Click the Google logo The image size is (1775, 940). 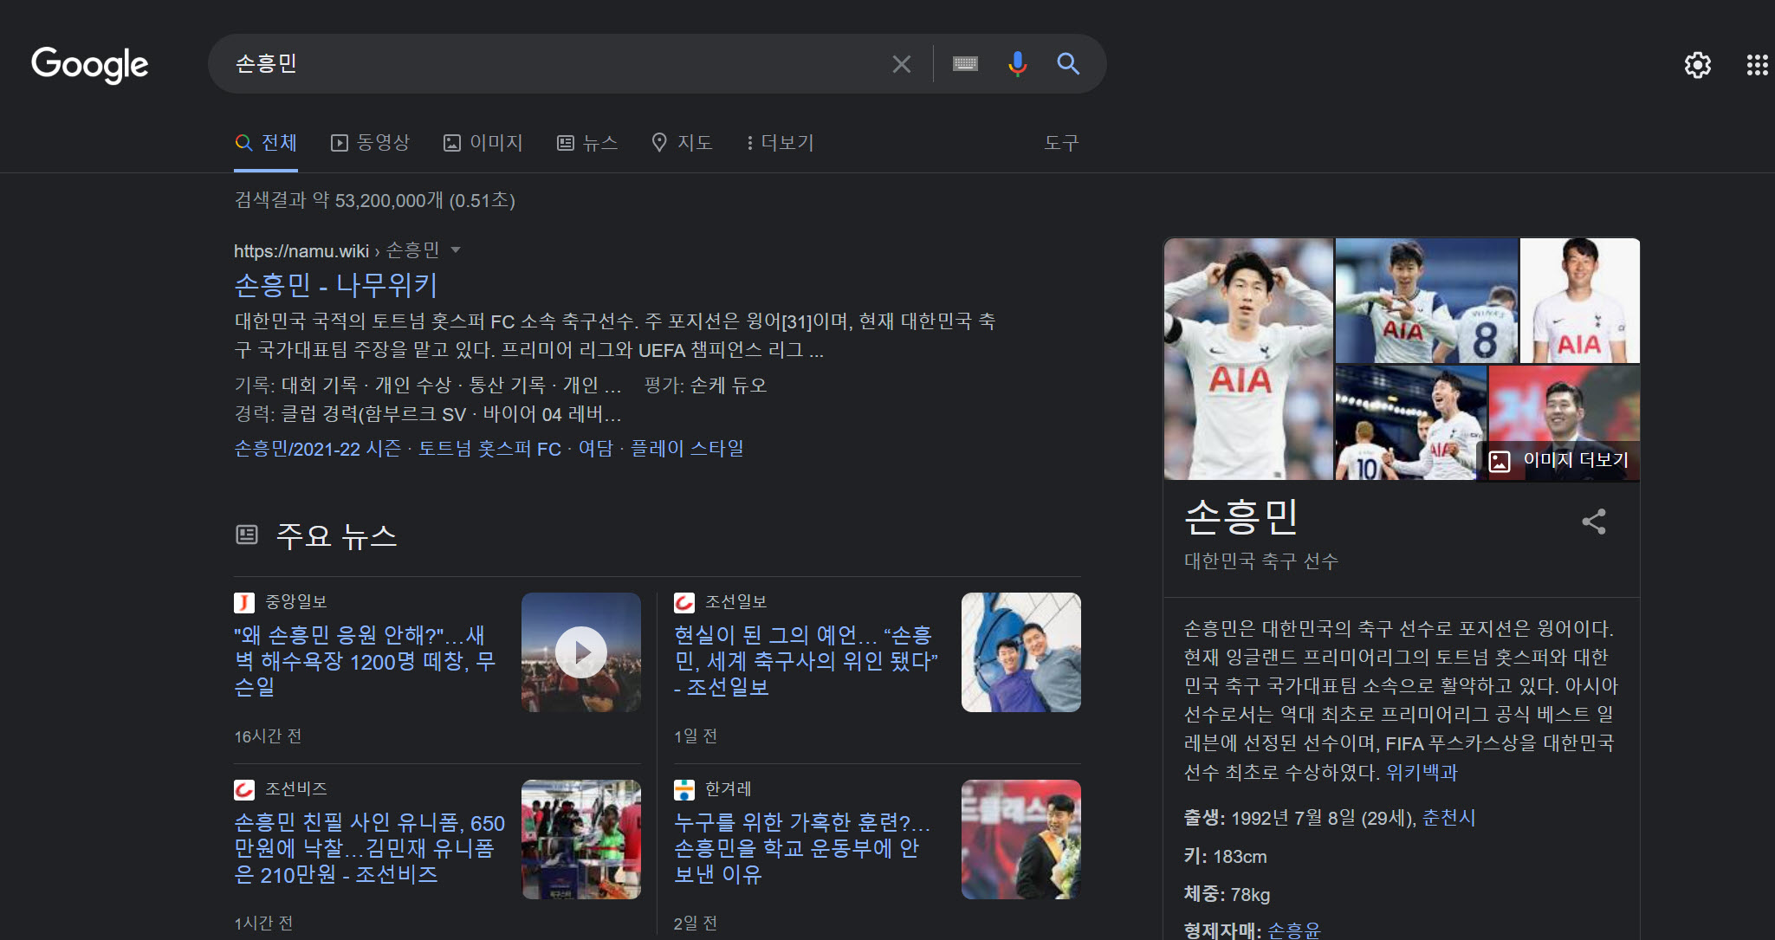89,65
